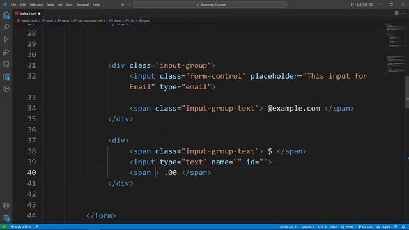
Task: Open the Extensions view
Action: (x=6, y=77)
